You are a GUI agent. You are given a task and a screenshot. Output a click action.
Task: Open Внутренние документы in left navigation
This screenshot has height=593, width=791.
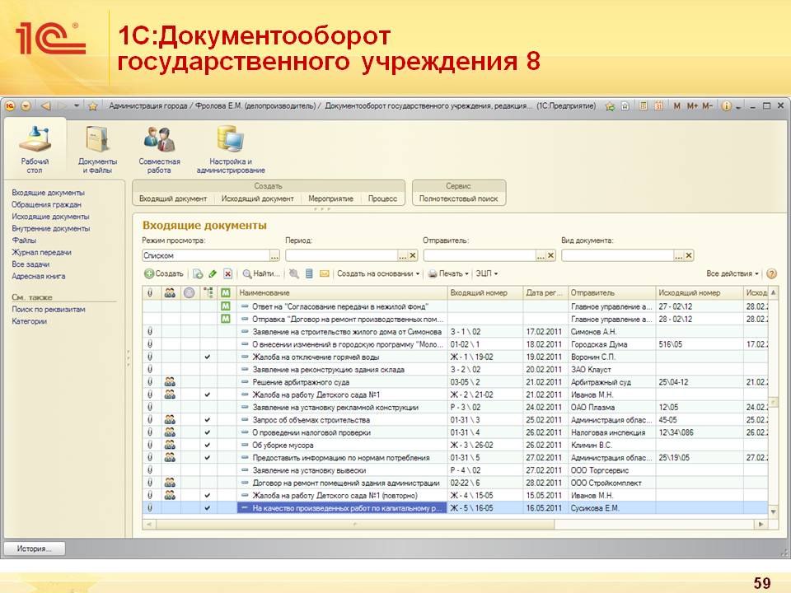pos(51,228)
